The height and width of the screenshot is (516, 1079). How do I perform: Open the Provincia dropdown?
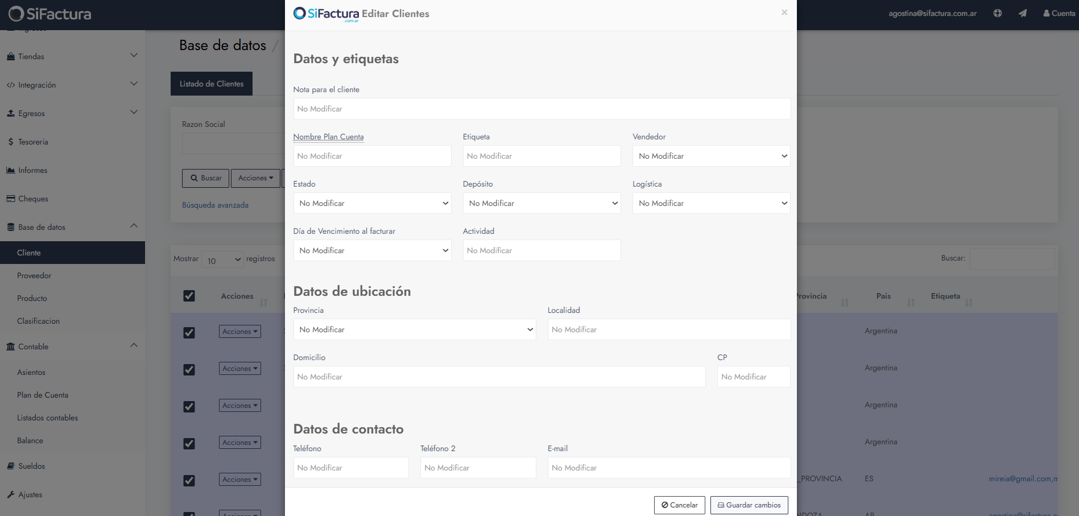(x=414, y=329)
